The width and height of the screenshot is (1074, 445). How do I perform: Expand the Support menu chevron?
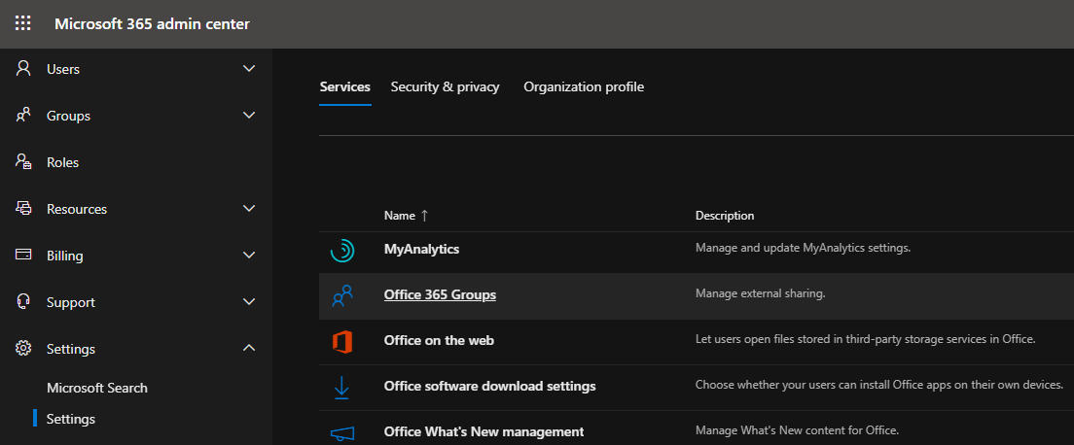(x=249, y=301)
